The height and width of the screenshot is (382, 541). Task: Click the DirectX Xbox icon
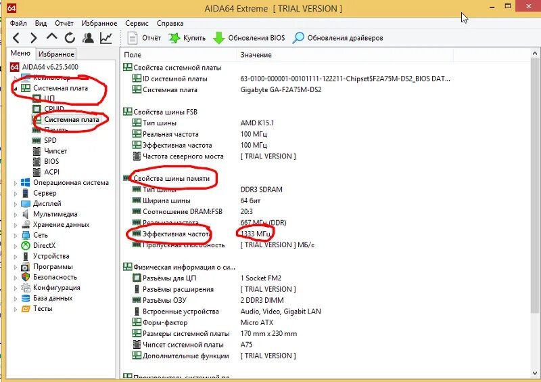pos(26,245)
